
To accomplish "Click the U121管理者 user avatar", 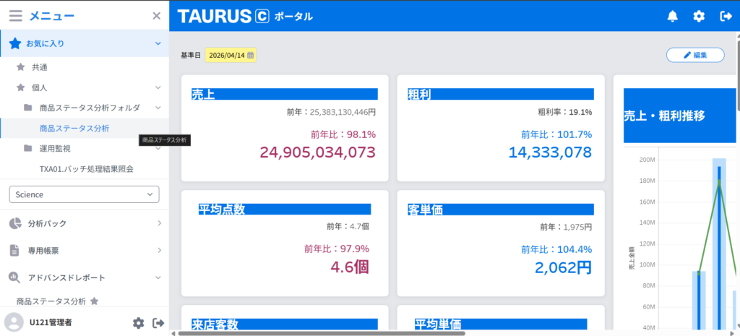I will click(14, 322).
